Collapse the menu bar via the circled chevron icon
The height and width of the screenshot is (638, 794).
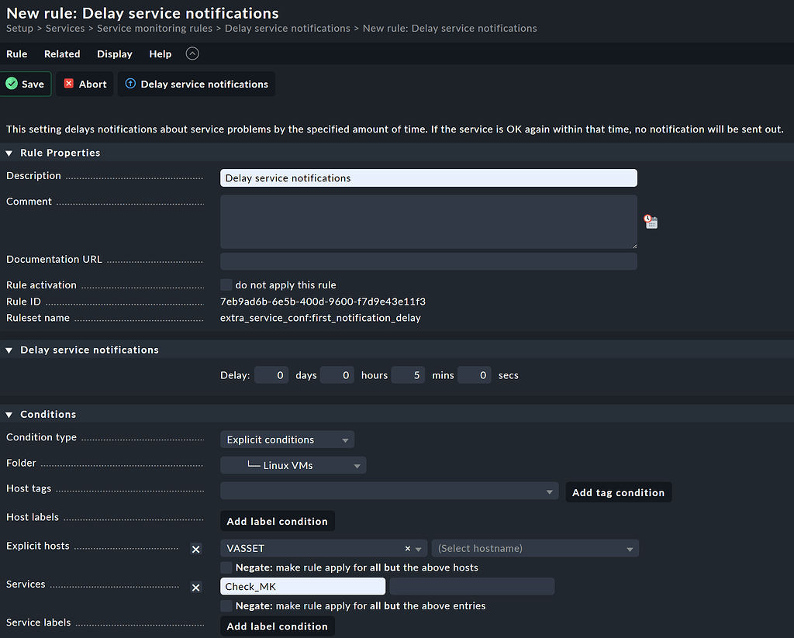(192, 53)
